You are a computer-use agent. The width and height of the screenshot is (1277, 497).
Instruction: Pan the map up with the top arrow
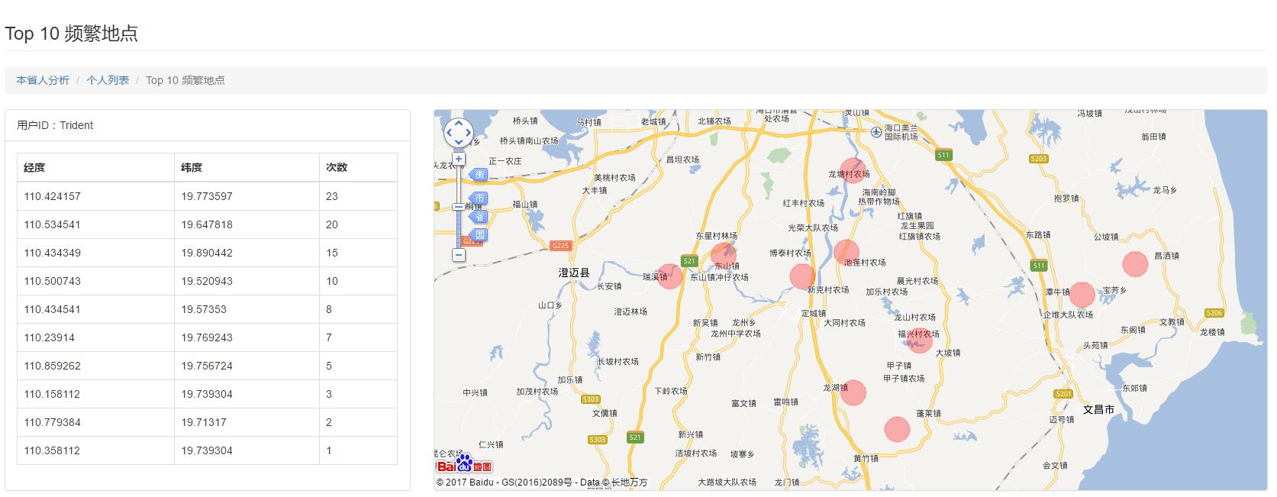(x=458, y=123)
